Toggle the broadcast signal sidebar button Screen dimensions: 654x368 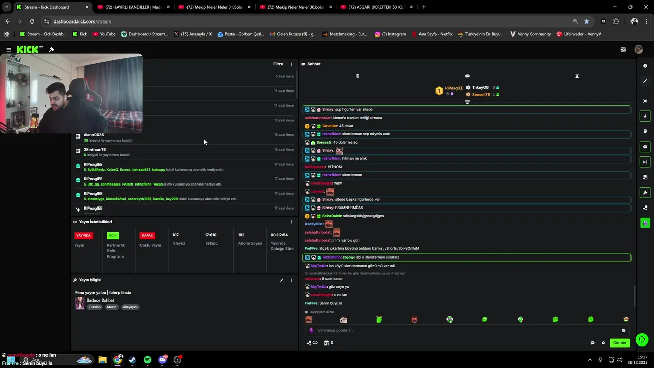tap(645, 162)
